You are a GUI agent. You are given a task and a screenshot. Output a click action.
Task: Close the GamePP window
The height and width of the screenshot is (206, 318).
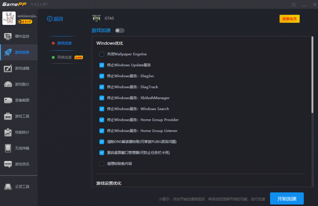coord(315,4)
